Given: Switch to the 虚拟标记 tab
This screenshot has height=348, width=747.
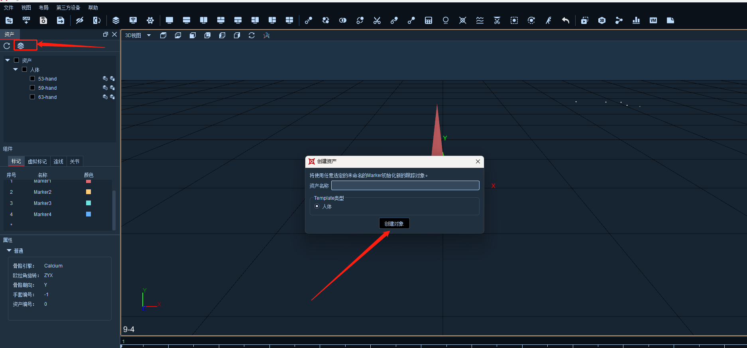Looking at the screenshot, I should 37,161.
